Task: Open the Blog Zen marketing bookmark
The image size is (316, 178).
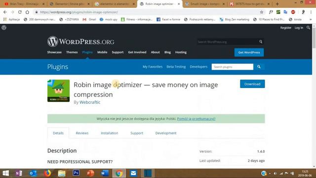Action: [x=235, y=19]
